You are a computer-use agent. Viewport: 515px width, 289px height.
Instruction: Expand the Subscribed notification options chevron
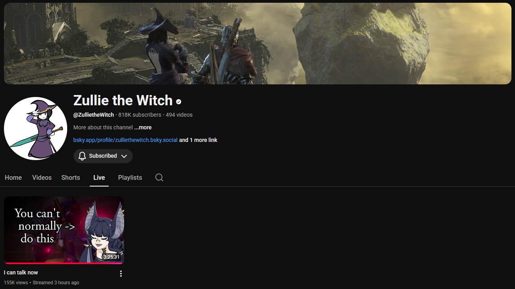coord(124,156)
